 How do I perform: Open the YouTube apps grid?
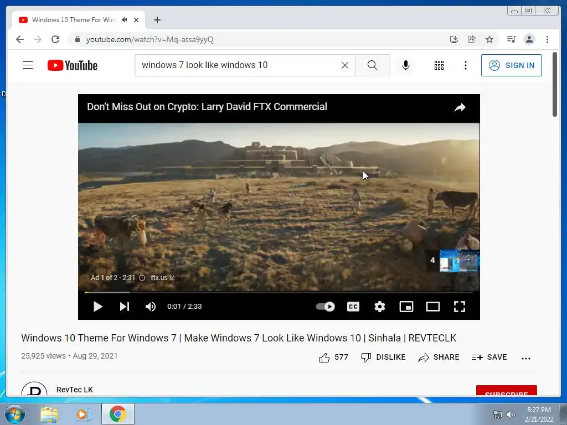click(x=439, y=65)
